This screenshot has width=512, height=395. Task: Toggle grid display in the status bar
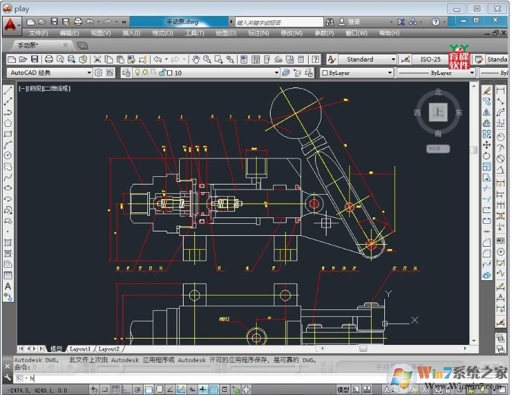114,389
